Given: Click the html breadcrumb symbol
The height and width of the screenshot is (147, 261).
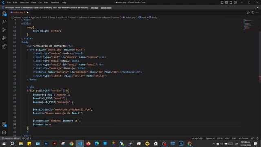Looking at the screenshot, I should pyautogui.click(x=142, y=18).
